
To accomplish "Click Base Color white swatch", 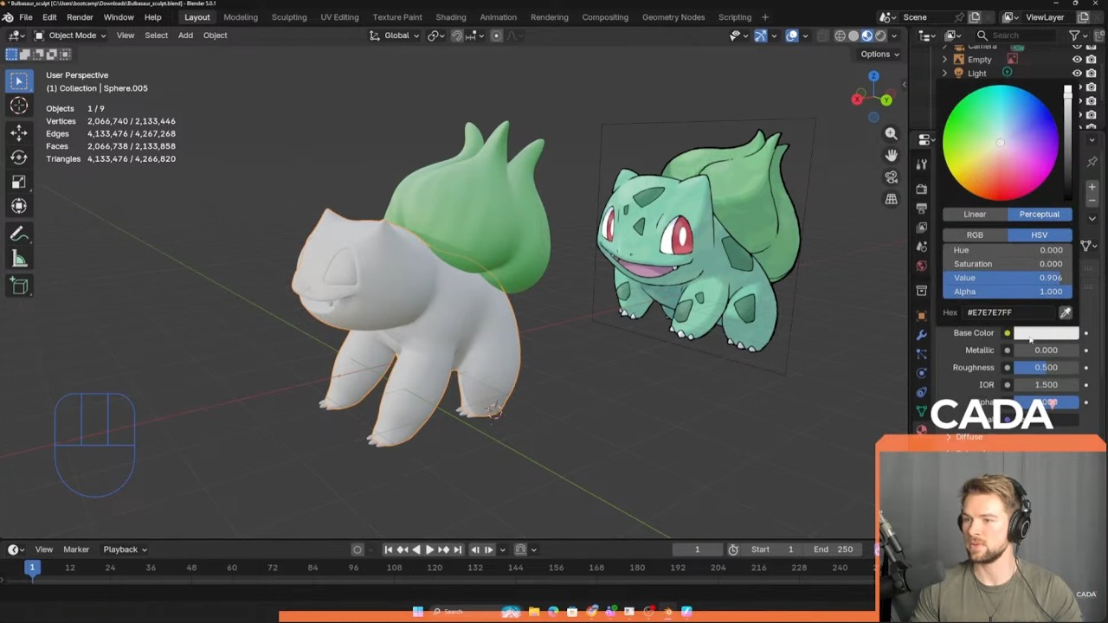I will coord(1047,333).
